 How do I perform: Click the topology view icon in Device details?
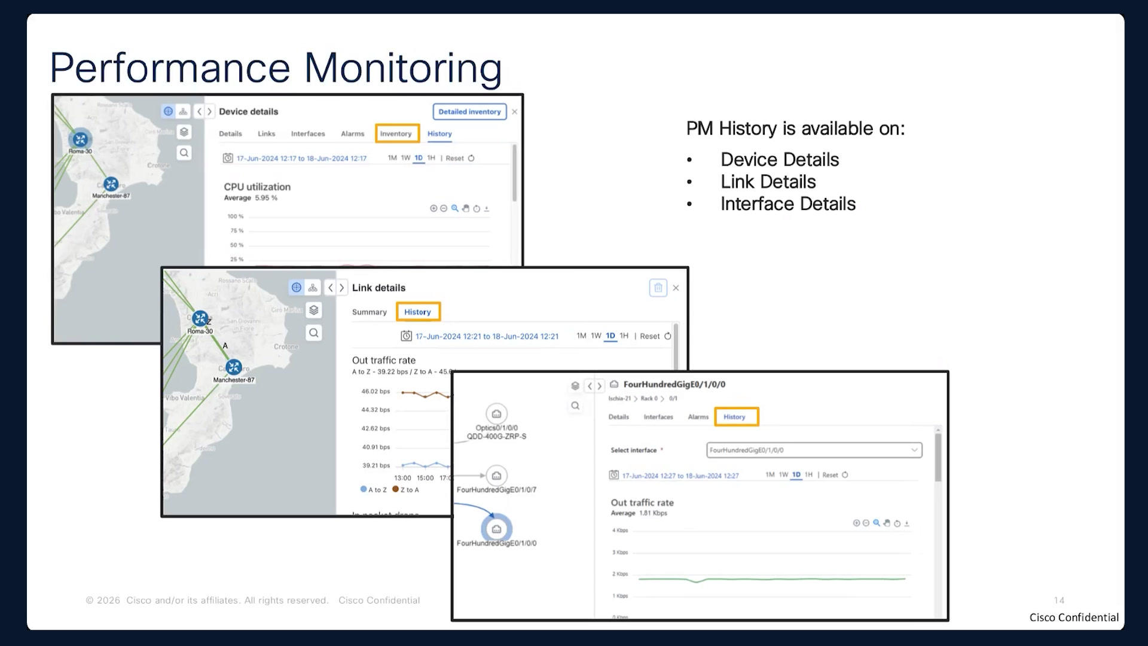coord(183,111)
